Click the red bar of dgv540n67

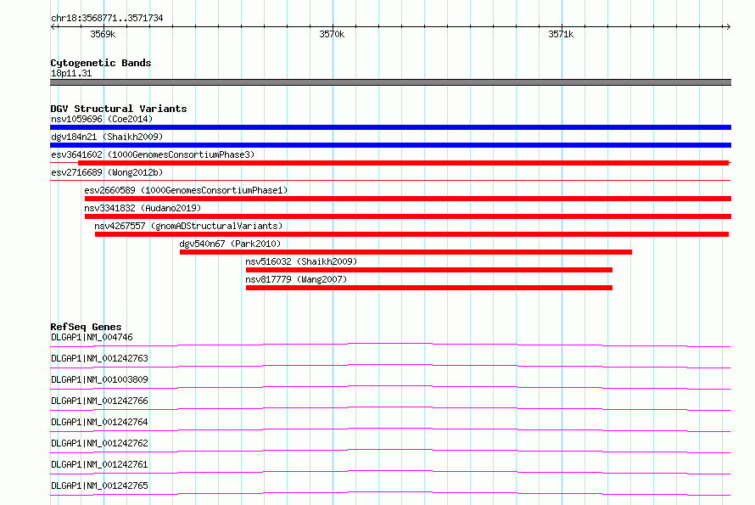coord(405,252)
